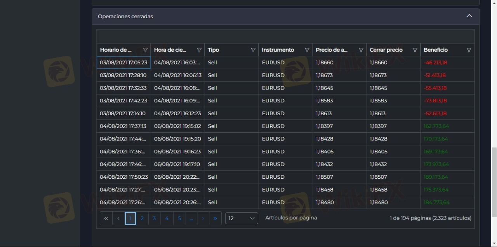Collapse the Operaciones cerradas panel

(469, 16)
